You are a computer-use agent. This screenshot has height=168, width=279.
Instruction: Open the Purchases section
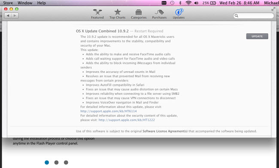click(159, 14)
